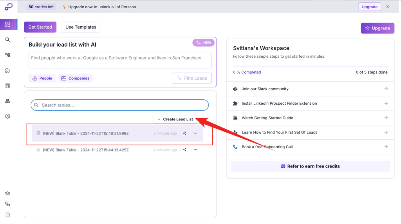The width and height of the screenshot is (401, 224).
Task: Click the NEW sparkle badge
Action: [x=204, y=42]
